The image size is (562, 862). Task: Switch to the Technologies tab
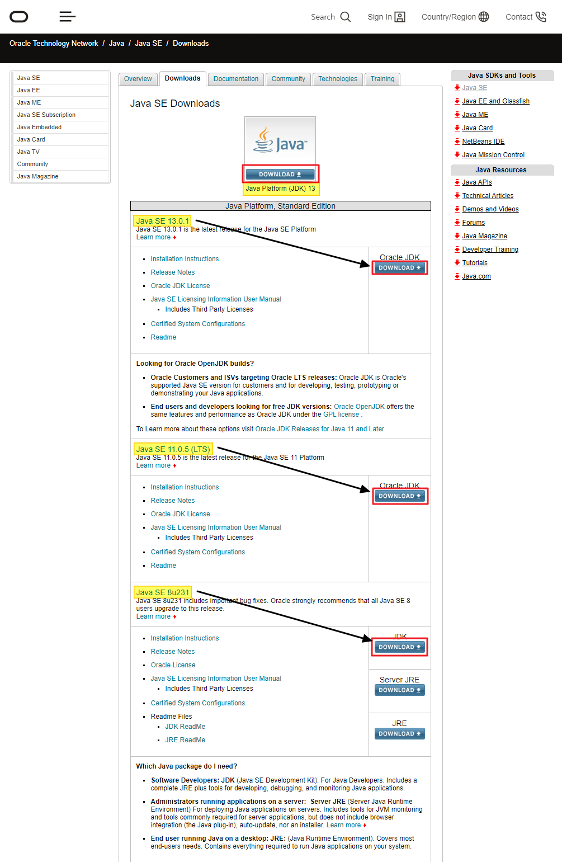(338, 79)
